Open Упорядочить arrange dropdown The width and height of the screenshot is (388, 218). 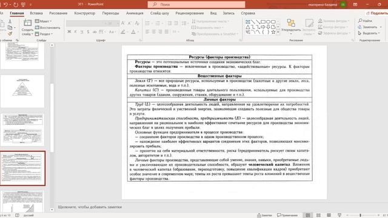291,27
